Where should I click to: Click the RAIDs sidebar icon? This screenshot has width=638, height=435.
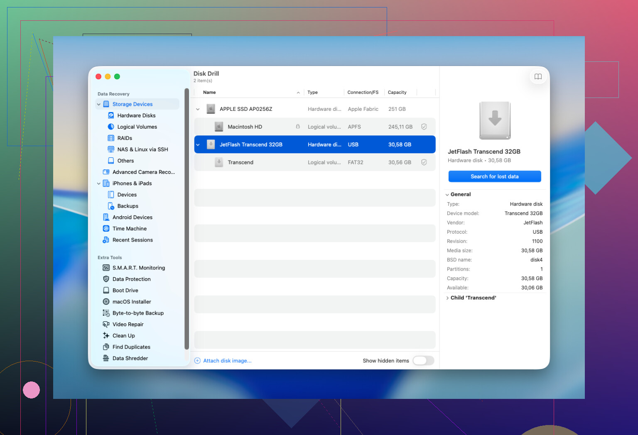click(x=111, y=138)
